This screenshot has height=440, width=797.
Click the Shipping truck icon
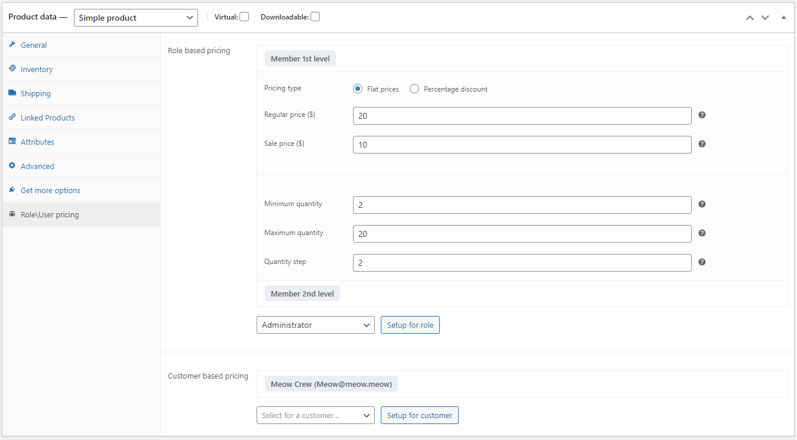click(x=12, y=93)
